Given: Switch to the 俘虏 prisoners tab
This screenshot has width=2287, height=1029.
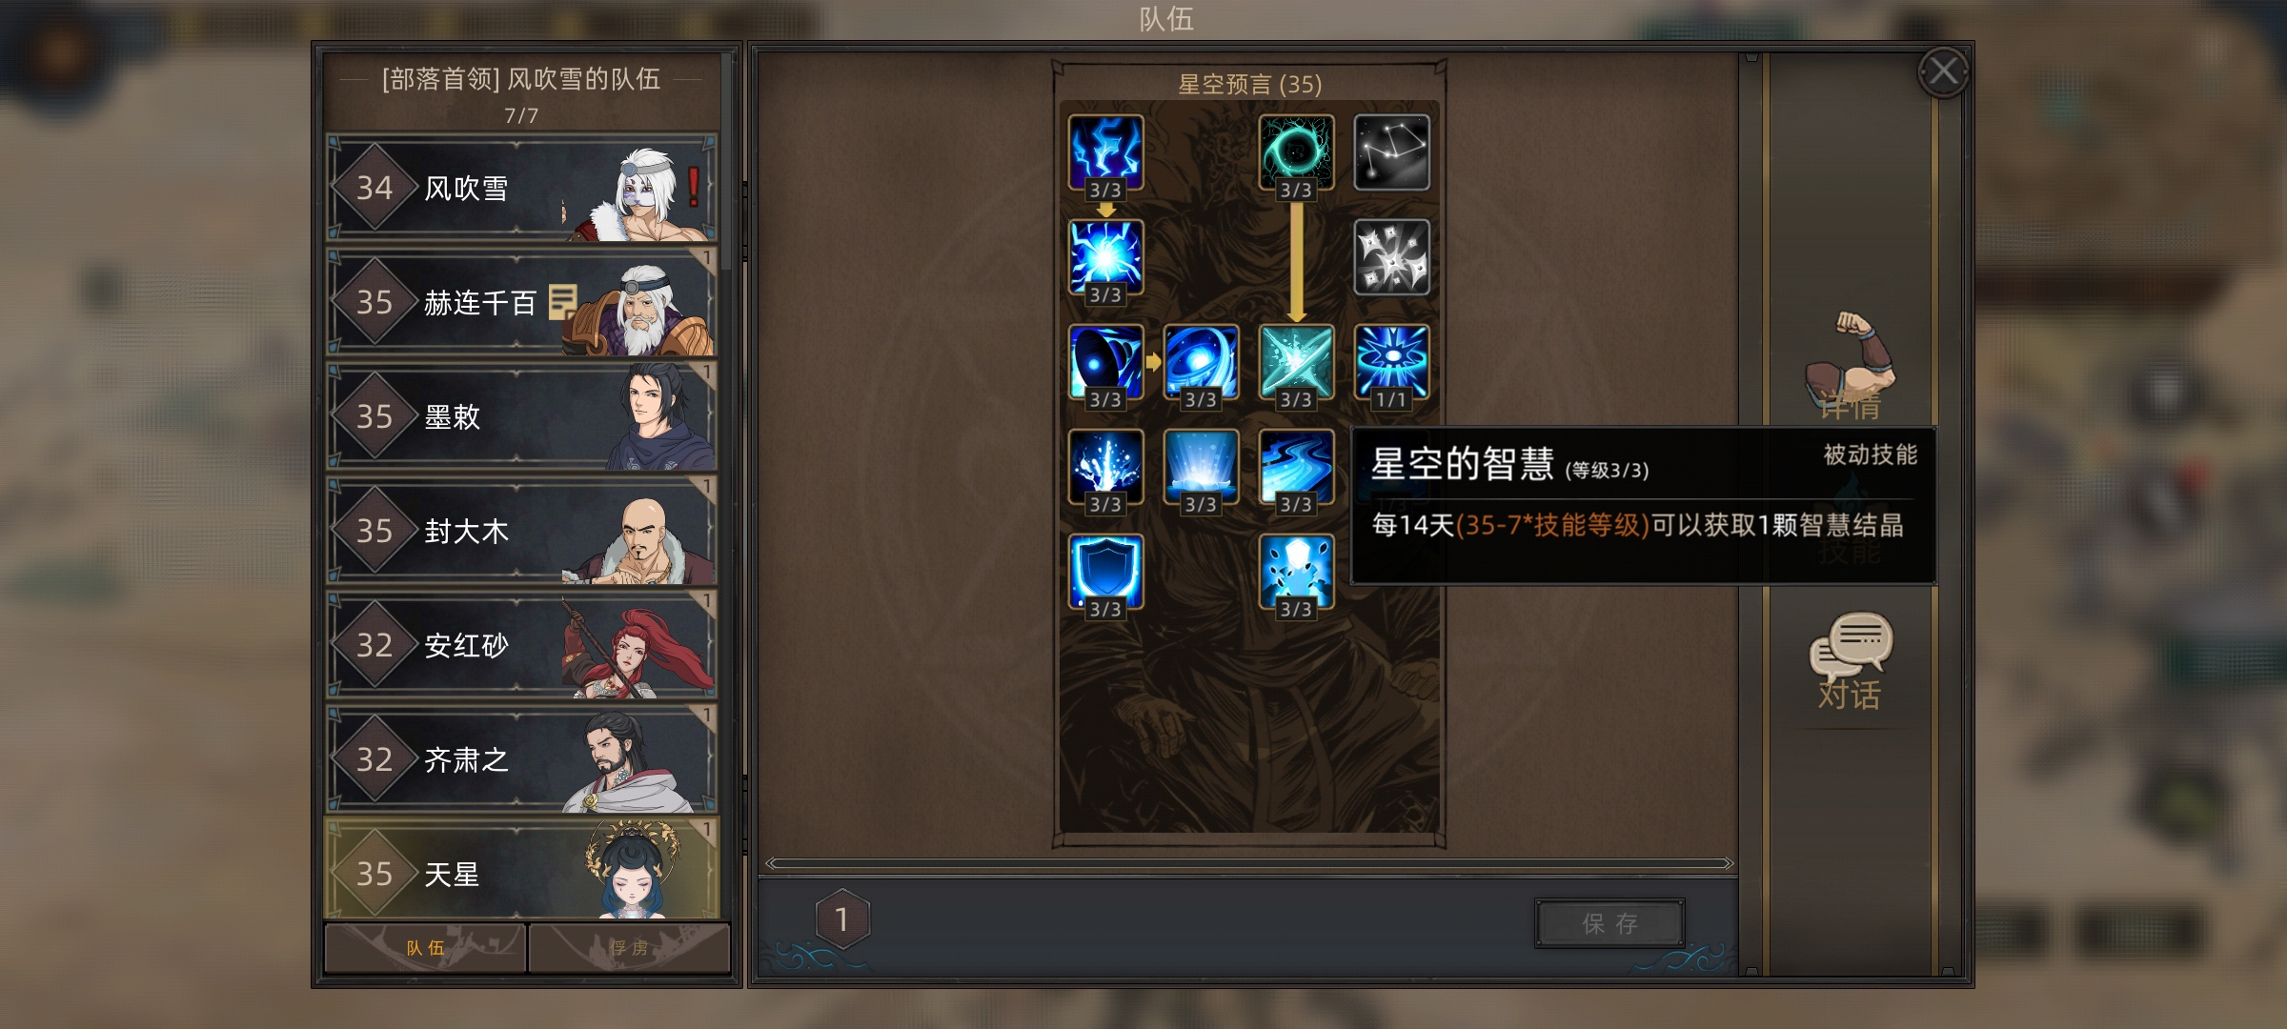Looking at the screenshot, I should coord(629,948).
